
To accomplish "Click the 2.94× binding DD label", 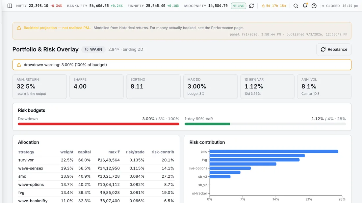I will point(126,49).
